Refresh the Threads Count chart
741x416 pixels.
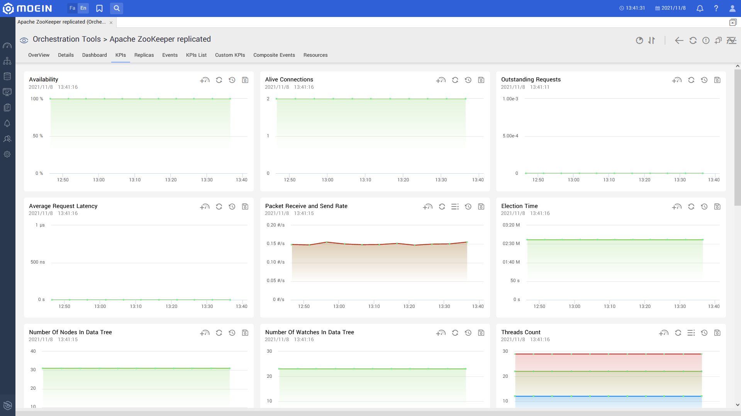pos(678,333)
